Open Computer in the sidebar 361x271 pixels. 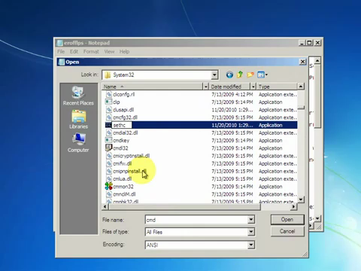coord(78,143)
